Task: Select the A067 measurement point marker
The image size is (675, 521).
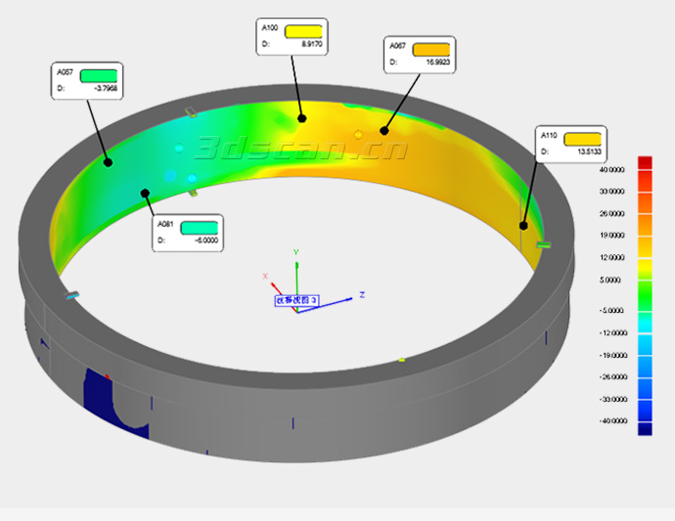Action: (x=384, y=130)
